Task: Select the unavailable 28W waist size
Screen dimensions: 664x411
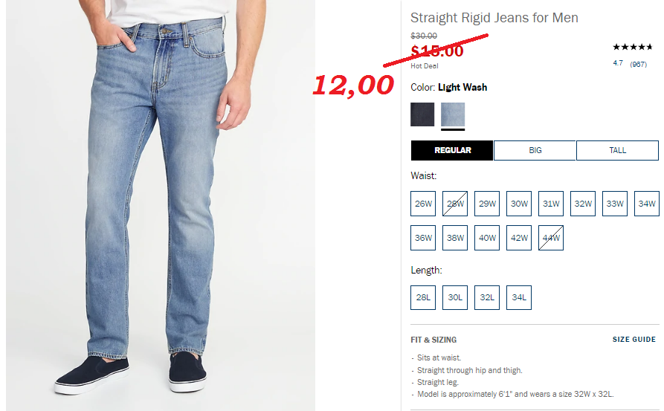Action: (455, 204)
